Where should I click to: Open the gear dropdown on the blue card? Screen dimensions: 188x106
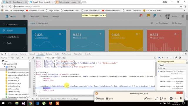pyautogui.click(x=61, y=34)
